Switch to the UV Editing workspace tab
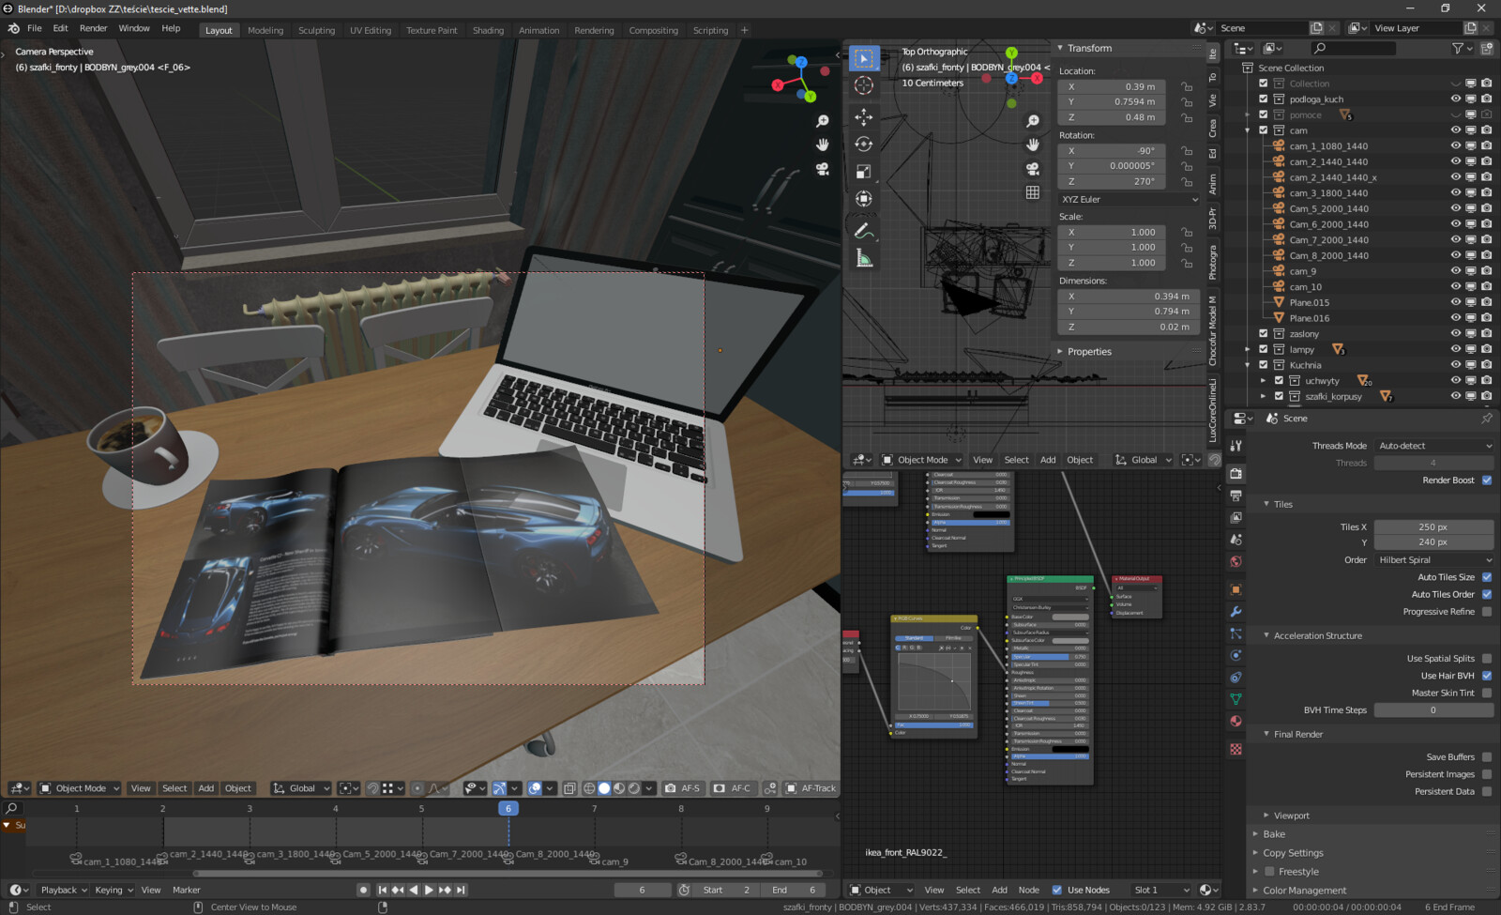The image size is (1501, 915). (x=371, y=30)
